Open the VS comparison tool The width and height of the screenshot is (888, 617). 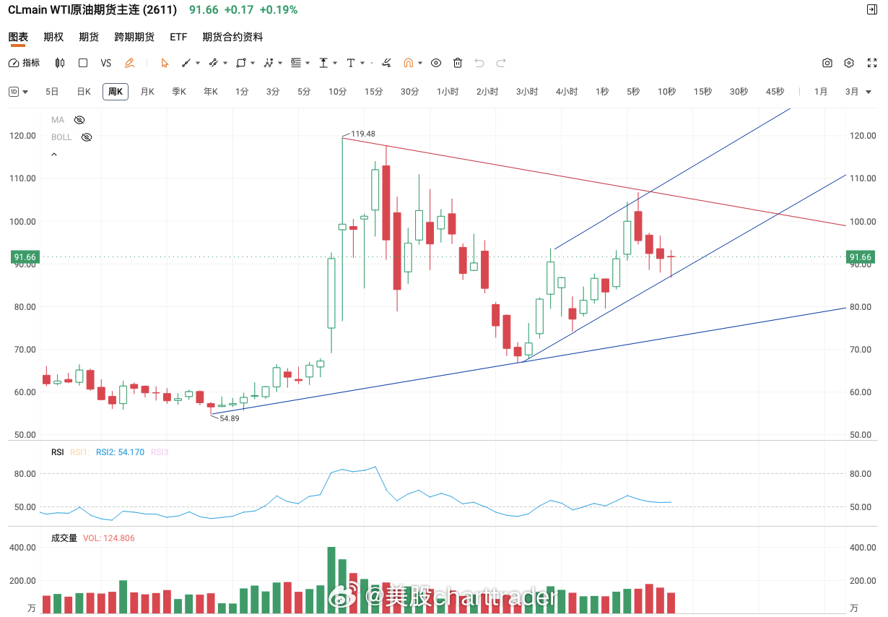[106, 63]
